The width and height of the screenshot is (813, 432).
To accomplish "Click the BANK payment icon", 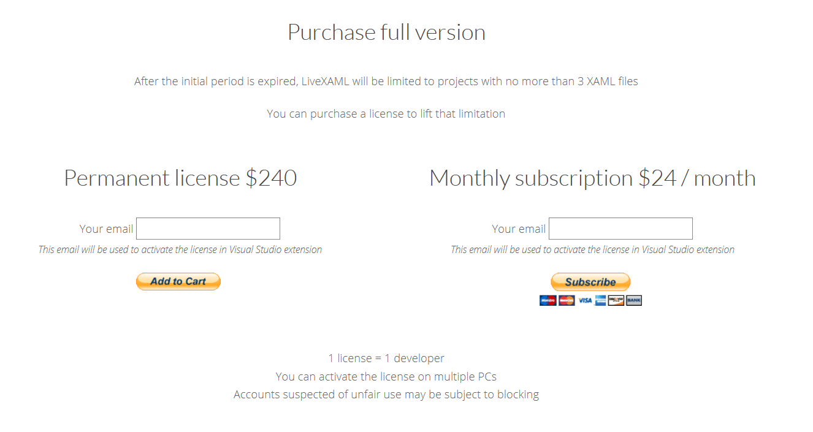I will [633, 300].
